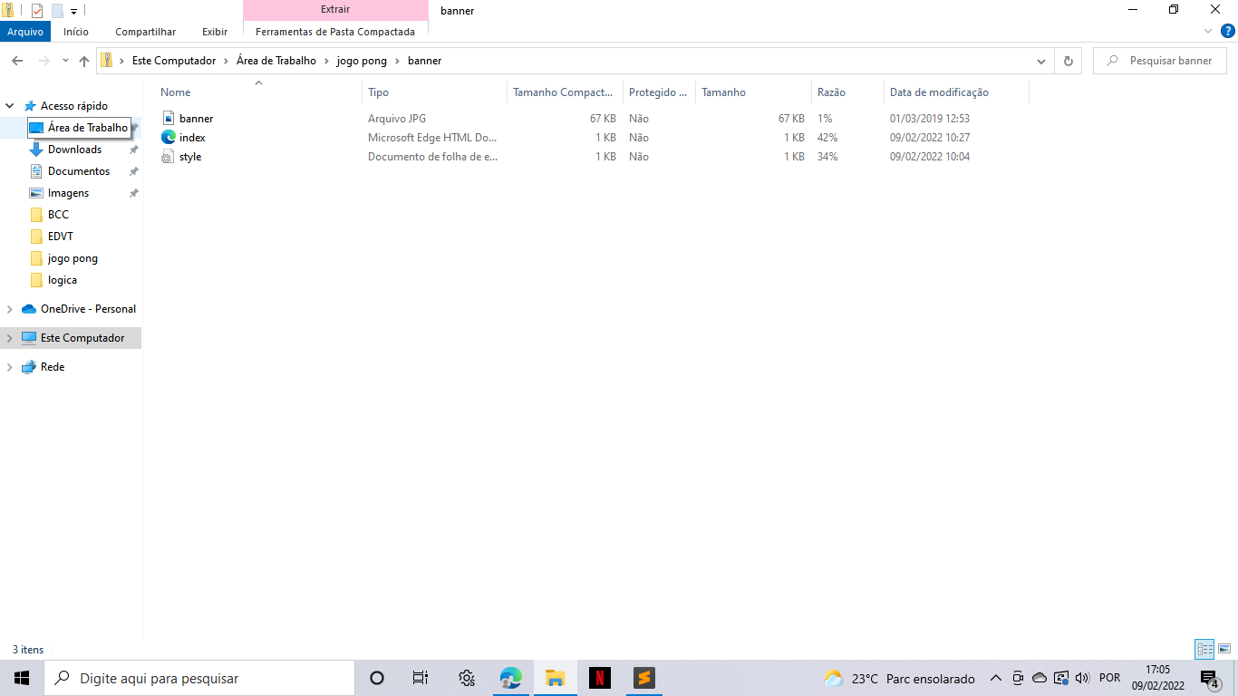Viewport: 1238px width, 696px height.
Task: Open Cortana circle icon on taskbar
Action: (x=377, y=678)
